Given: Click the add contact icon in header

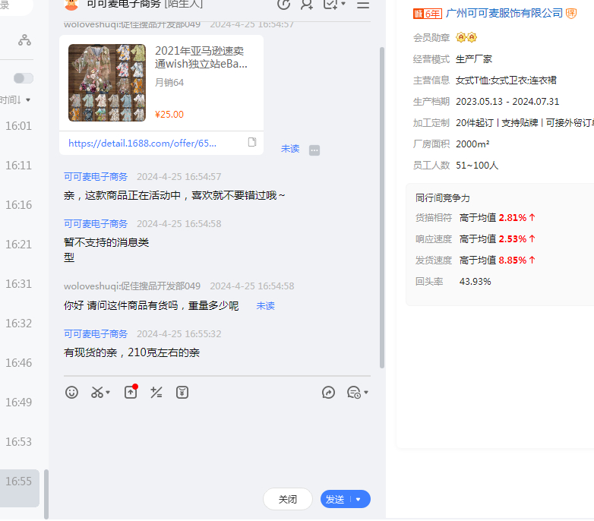Looking at the screenshot, I should coord(307,4).
